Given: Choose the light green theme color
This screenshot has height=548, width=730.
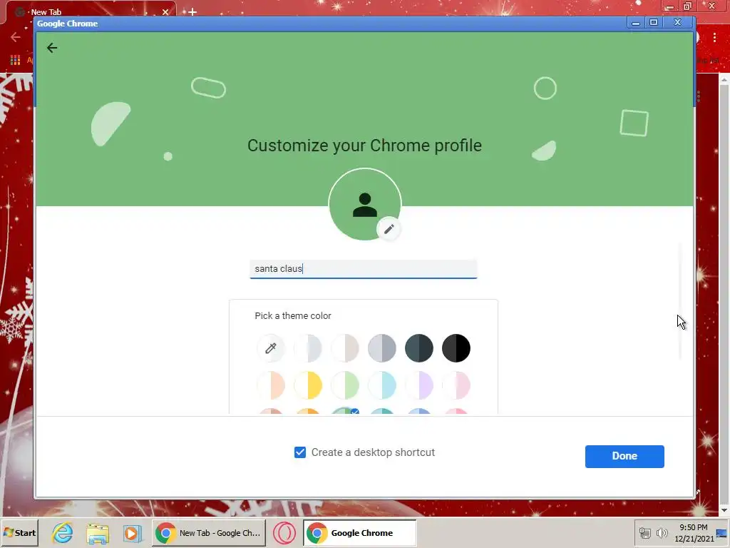Looking at the screenshot, I should 345,385.
